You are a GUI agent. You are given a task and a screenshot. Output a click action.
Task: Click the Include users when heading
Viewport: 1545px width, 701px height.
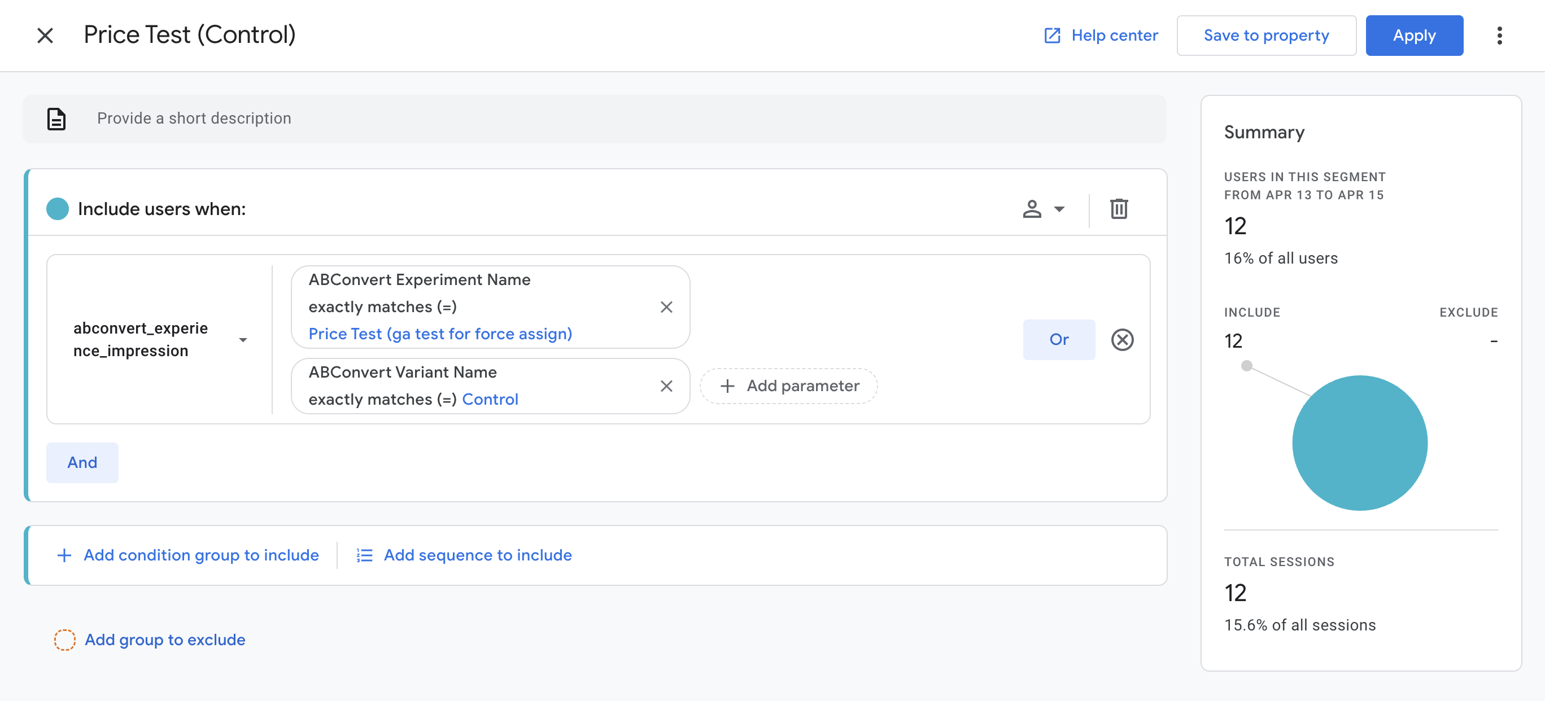pos(162,209)
